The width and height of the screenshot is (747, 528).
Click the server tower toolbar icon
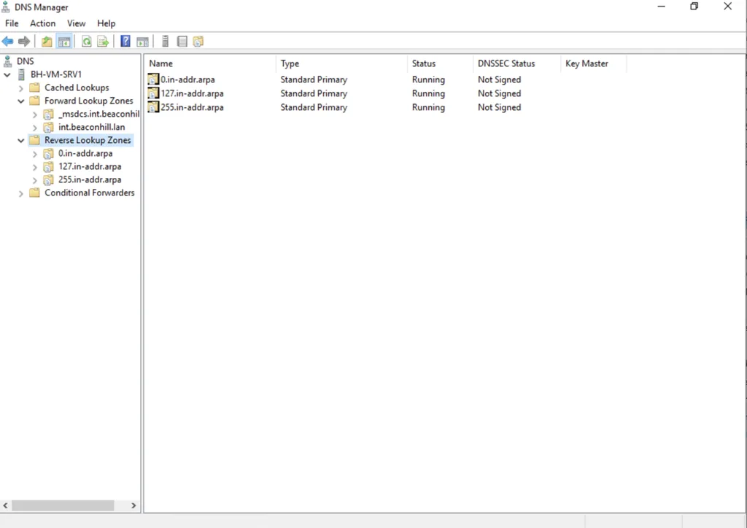(166, 42)
